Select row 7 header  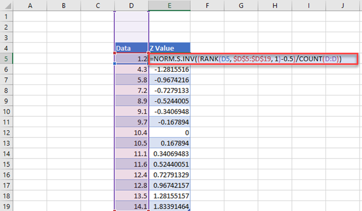click(x=6, y=80)
